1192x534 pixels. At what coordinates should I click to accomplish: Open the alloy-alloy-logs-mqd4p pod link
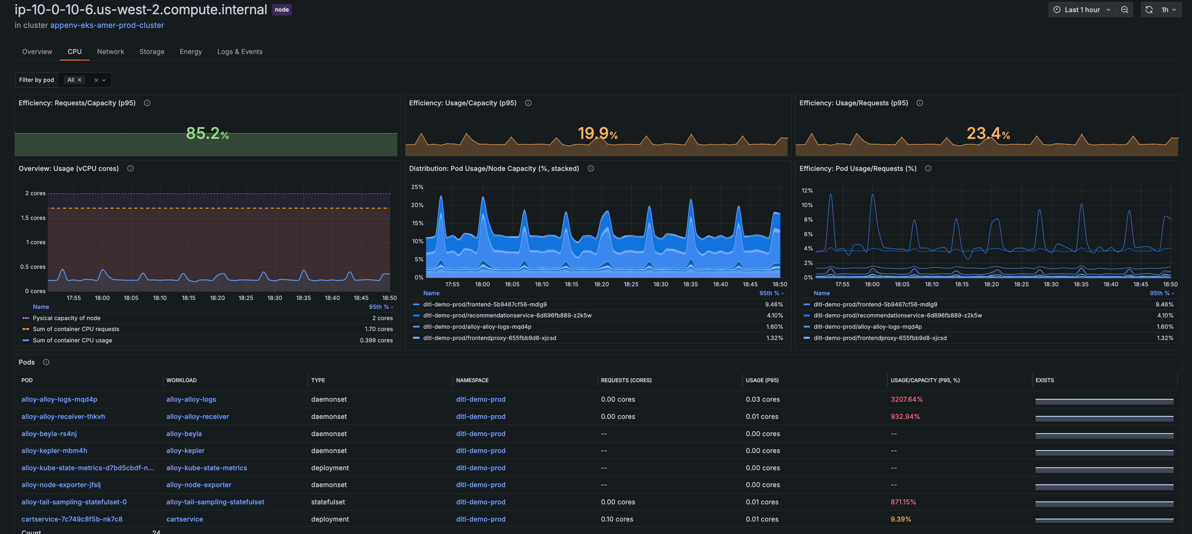tap(59, 399)
